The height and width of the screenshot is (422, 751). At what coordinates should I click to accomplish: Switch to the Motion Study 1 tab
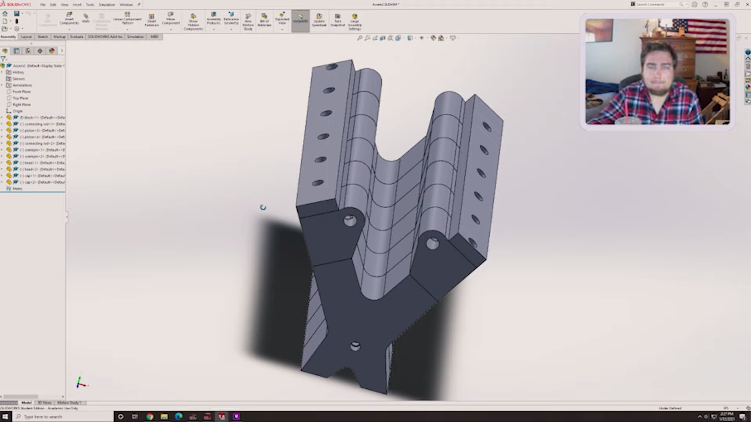69,402
